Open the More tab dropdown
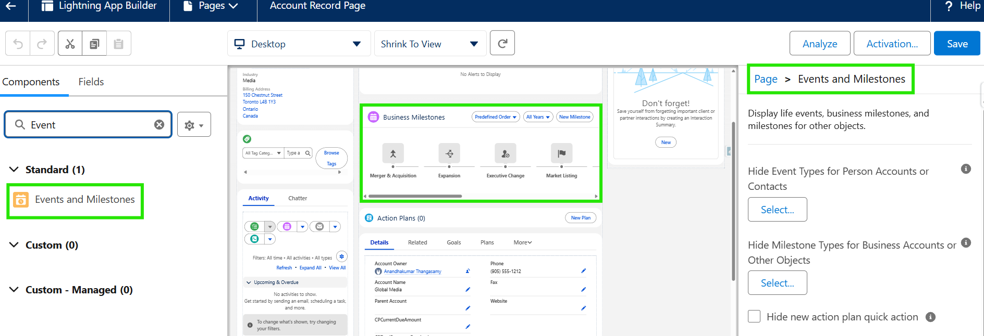 [x=523, y=242]
